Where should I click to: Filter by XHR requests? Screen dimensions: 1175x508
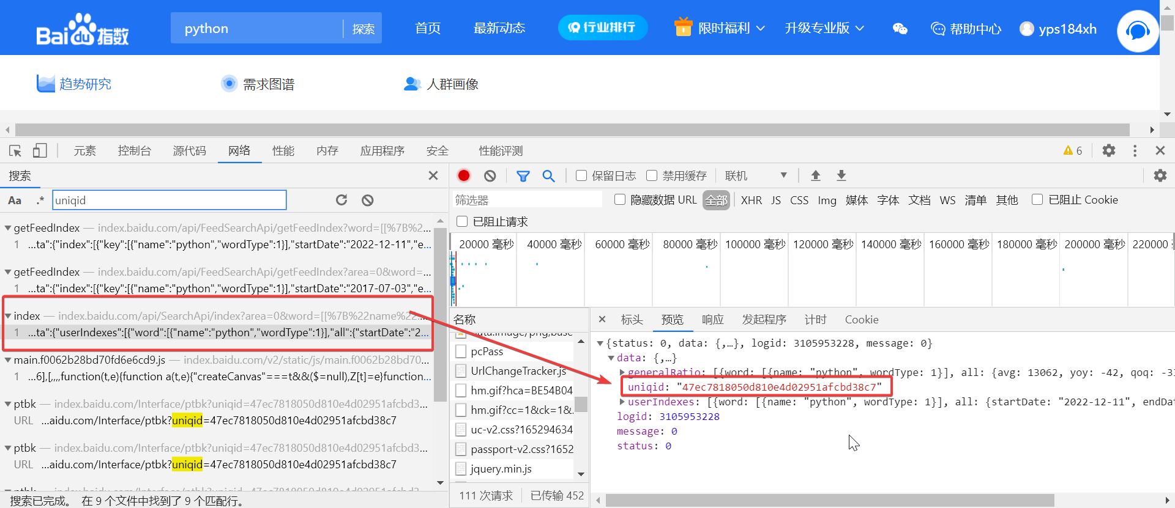click(752, 200)
